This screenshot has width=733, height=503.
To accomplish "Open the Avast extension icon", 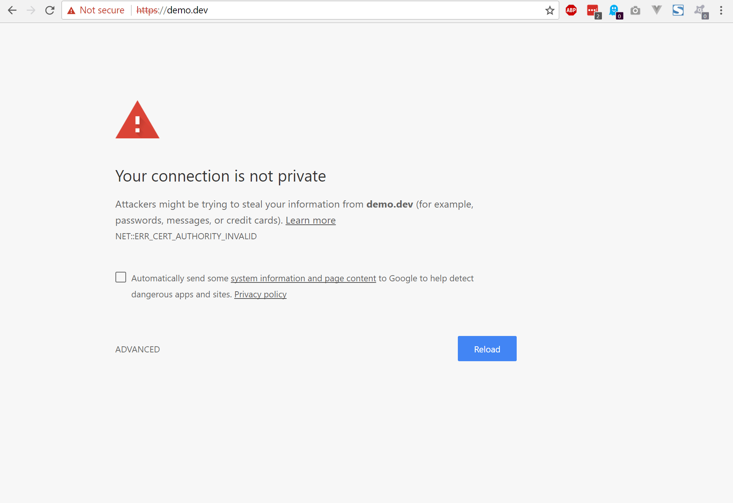I will point(700,11).
